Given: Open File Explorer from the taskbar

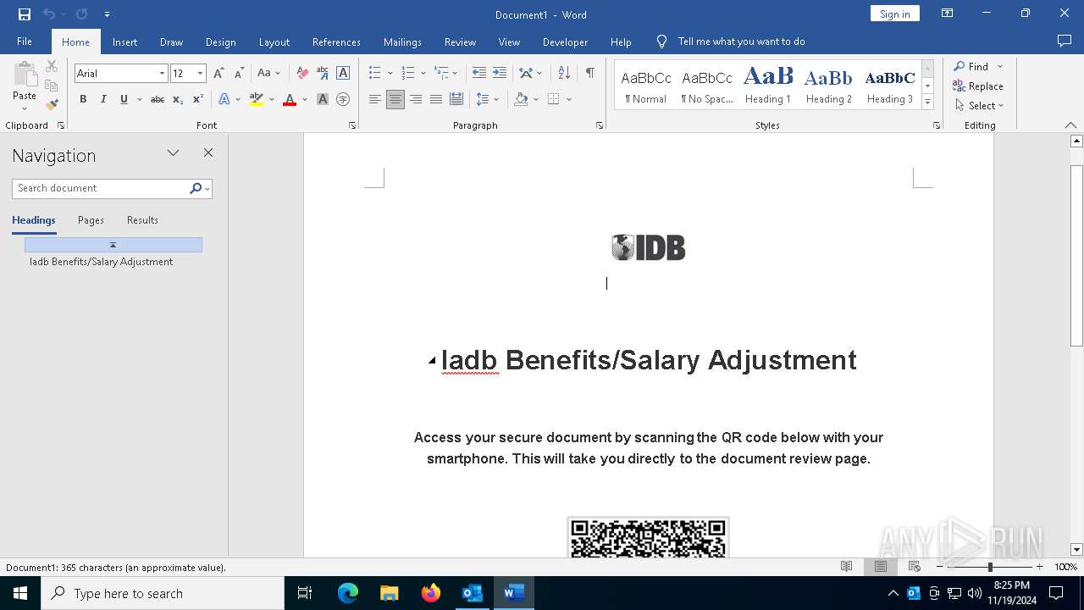Looking at the screenshot, I should [x=389, y=593].
